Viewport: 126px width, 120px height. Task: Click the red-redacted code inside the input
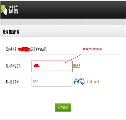(x=37, y=66)
